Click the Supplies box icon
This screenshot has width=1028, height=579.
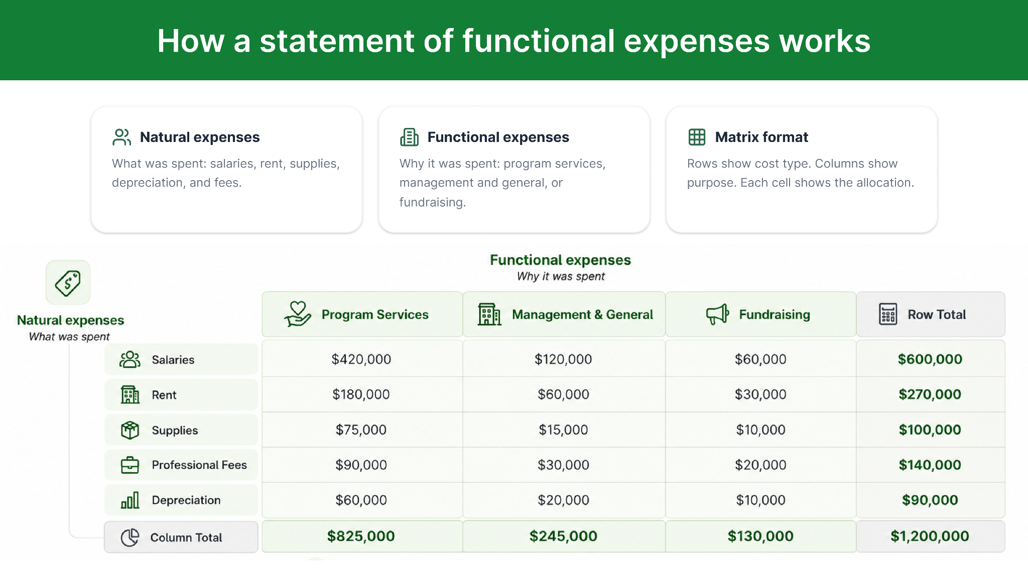click(x=130, y=430)
